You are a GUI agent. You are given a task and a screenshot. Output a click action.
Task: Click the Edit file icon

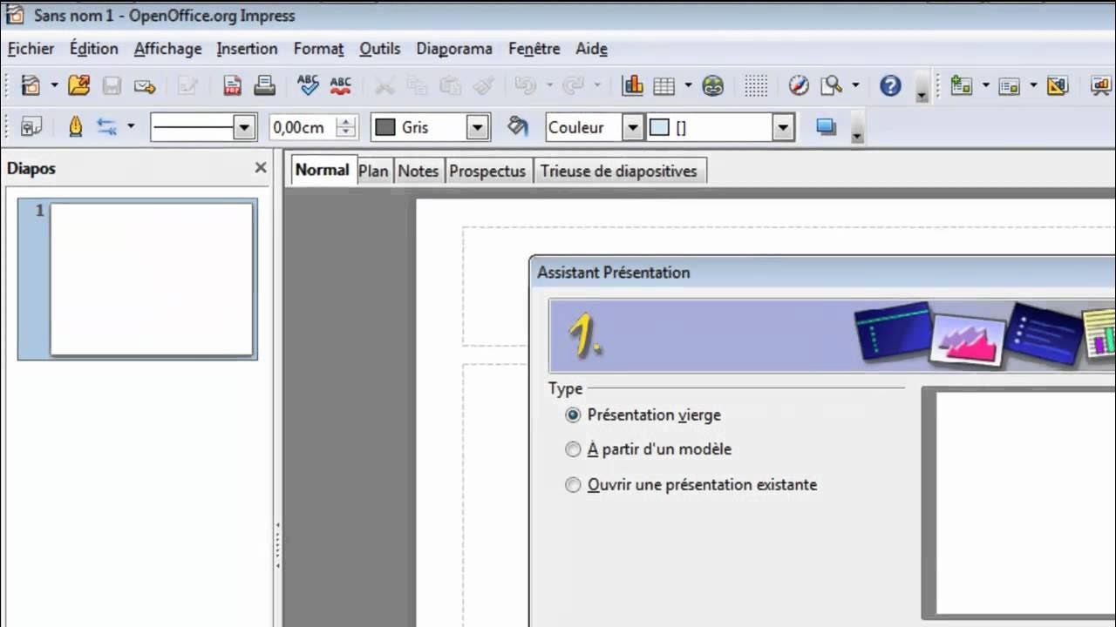coord(187,85)
